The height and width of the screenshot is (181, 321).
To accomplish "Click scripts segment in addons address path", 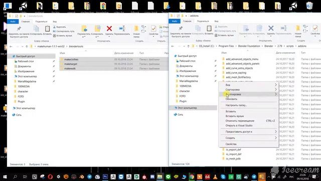I will point(290,46).
